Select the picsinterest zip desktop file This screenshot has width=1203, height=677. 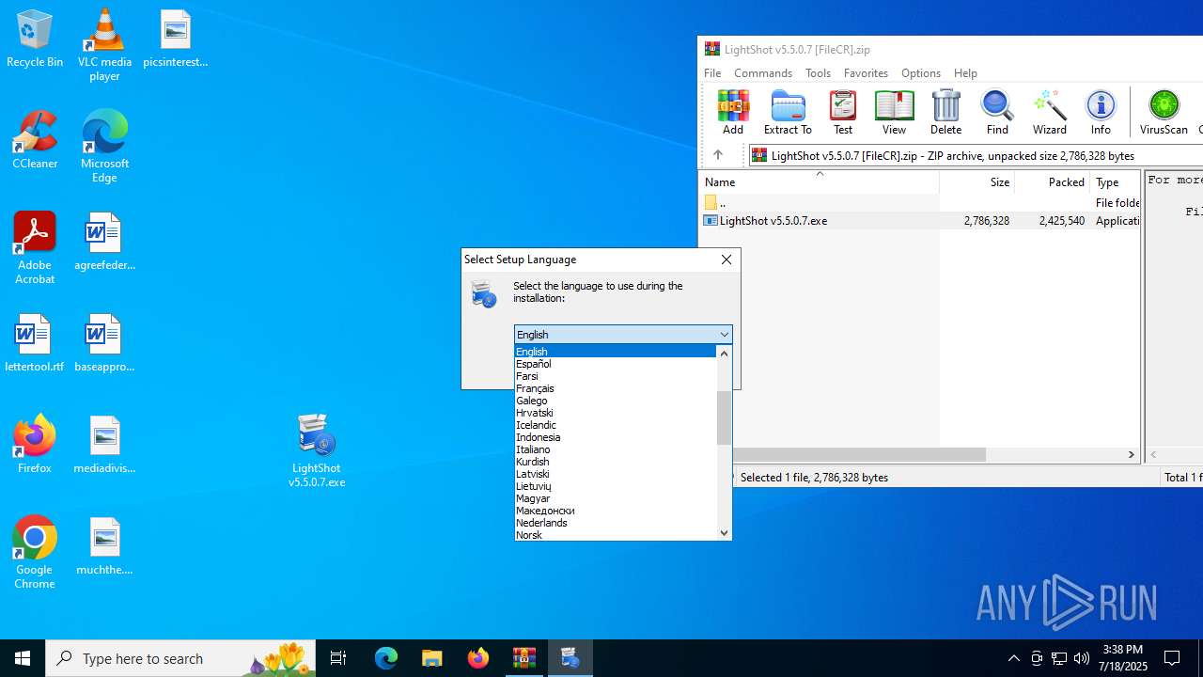point(175,39)
